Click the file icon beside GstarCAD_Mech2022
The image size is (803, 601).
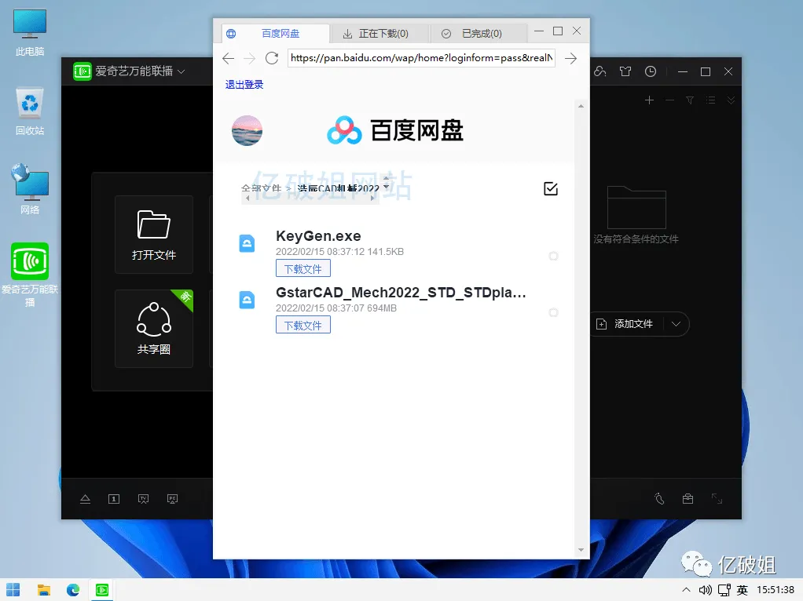(x=247, y=300)
